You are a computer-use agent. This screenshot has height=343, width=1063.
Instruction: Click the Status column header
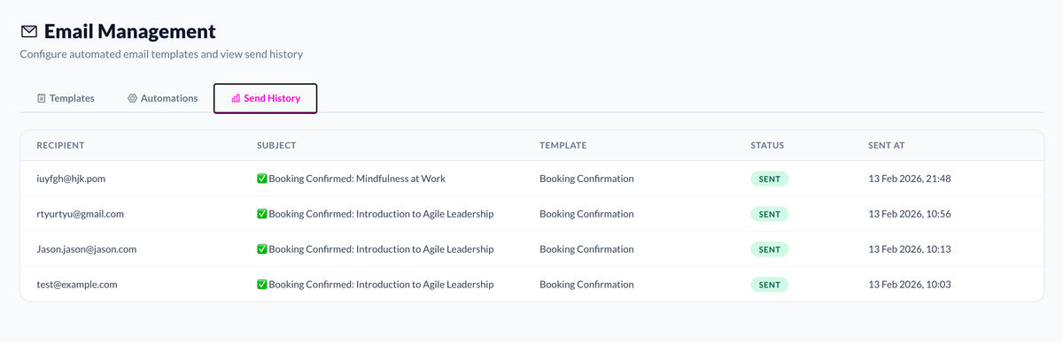pyautogui.click(x=767, y=145)
